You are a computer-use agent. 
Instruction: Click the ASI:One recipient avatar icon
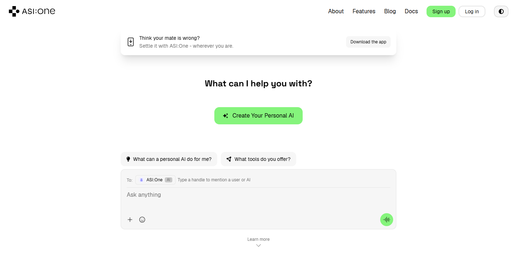pyautogui.click(x=141, y=180)
